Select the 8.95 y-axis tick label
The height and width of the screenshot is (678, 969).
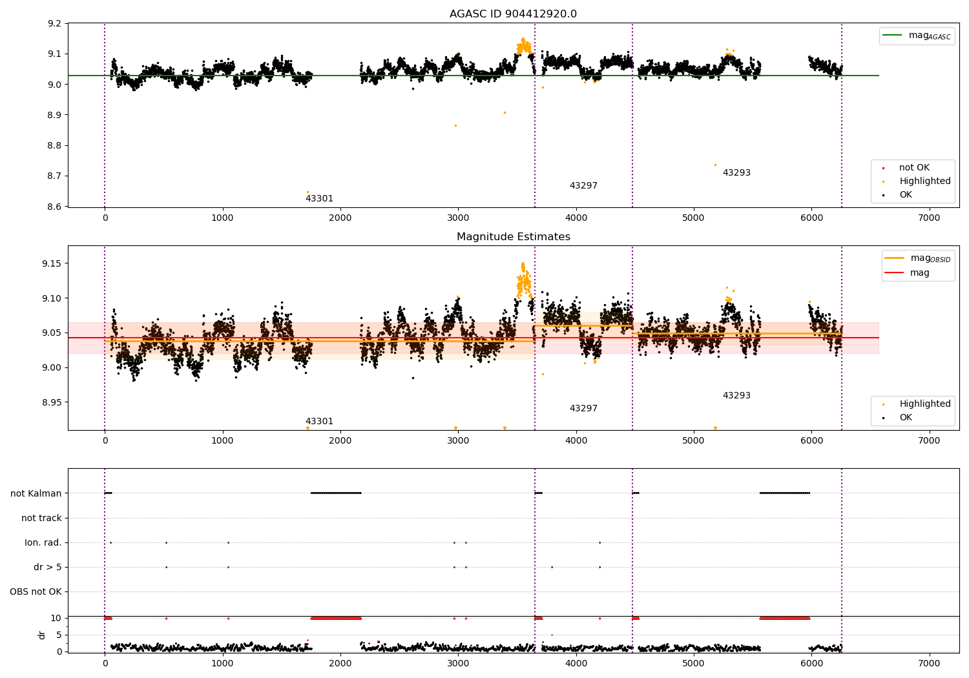click(x=52, y=402)
